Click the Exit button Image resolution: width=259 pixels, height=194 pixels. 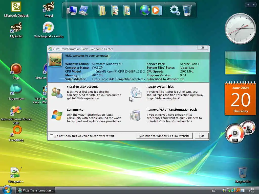click(x=201, y=136)
